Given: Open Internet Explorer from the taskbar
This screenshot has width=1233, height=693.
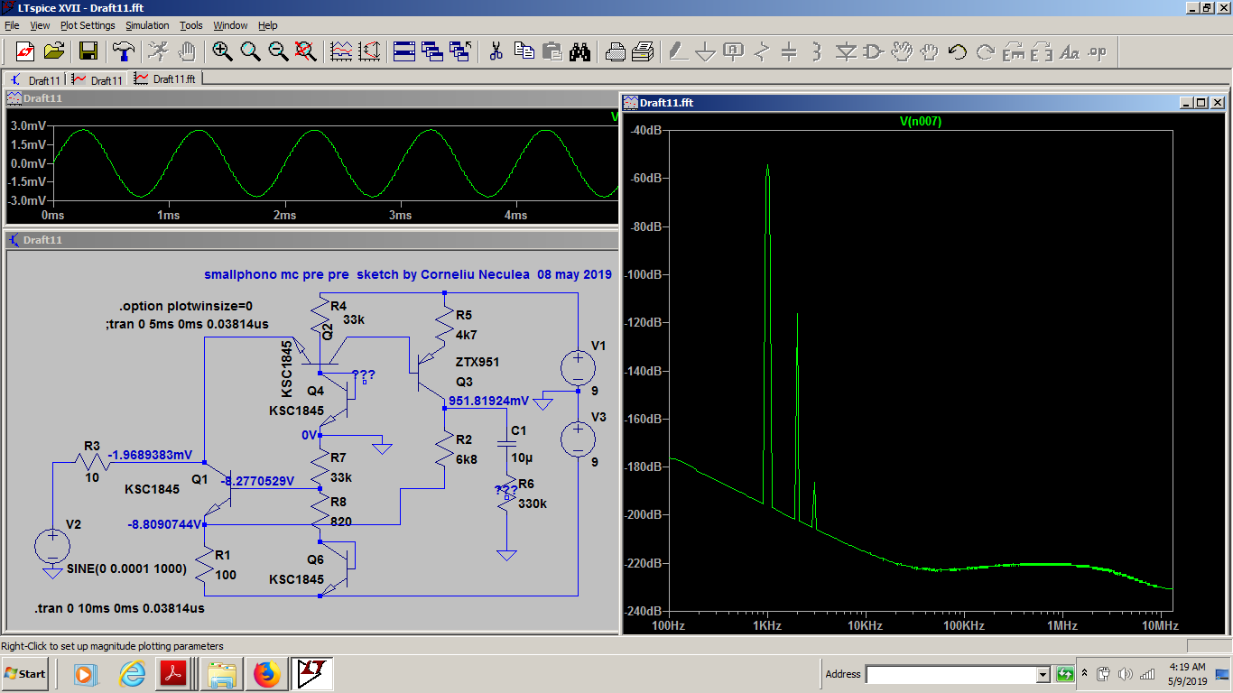Looking at the screenshot, I should [x=132, y=674].
